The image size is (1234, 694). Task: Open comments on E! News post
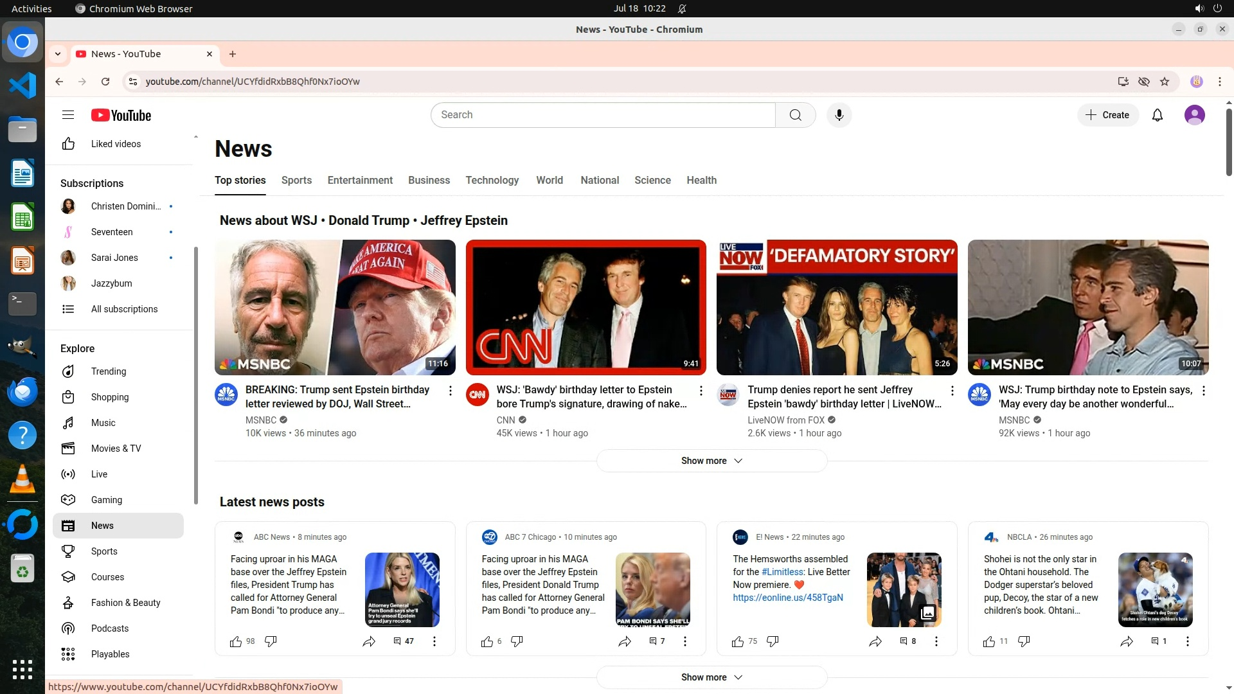[908, 641]
